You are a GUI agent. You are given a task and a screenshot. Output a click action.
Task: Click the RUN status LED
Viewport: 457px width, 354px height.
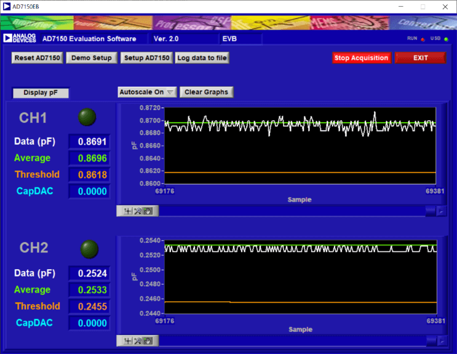click(423, 39)
